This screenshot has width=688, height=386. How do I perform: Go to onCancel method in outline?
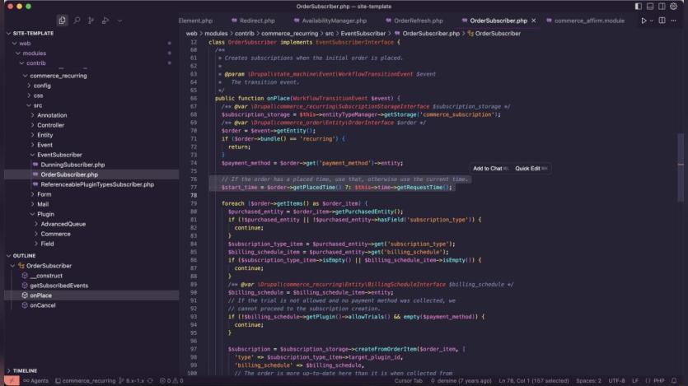(43, 305)
